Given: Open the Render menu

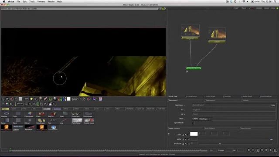Looking at the screenshot, I should click(51, 1).
